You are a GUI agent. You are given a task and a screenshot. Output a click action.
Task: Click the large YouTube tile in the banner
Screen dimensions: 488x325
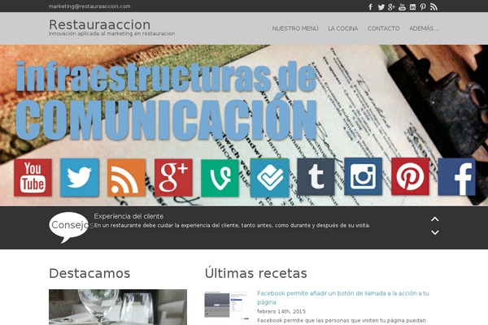(x=33, y=178)
